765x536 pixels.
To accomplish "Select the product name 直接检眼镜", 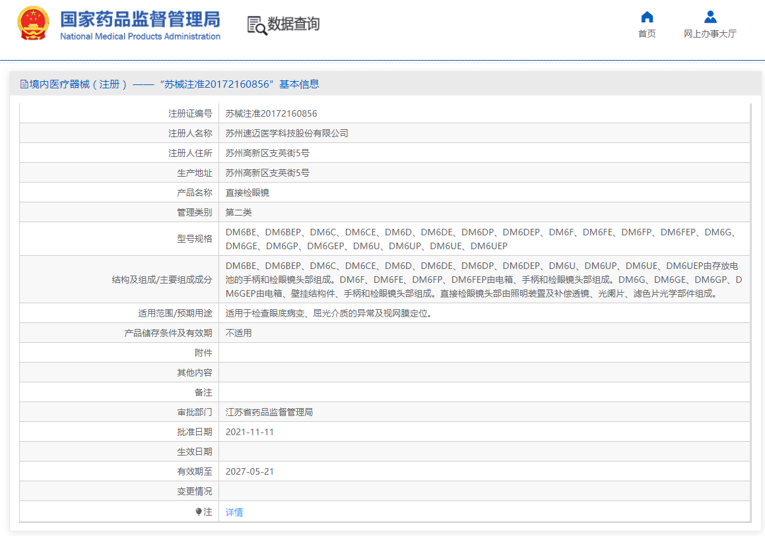I will (x=248, y=193).
